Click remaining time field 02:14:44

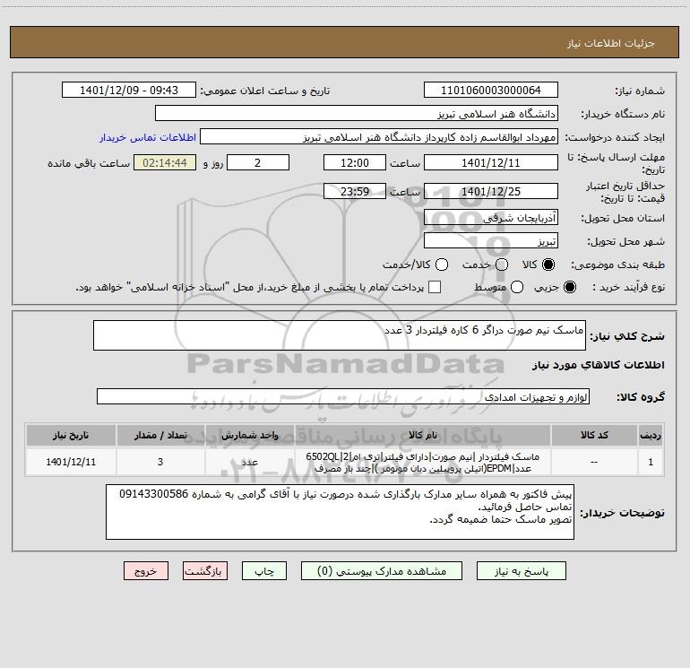tap(165, 162)
